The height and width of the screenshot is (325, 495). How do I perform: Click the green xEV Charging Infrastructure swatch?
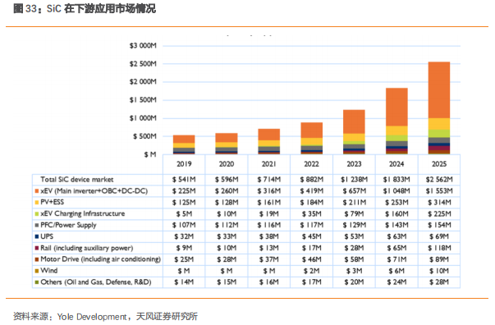pos(37,214)
